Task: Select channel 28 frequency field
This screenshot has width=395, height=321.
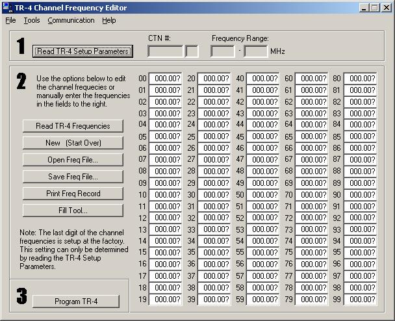Action: click(x=214, y=172)
